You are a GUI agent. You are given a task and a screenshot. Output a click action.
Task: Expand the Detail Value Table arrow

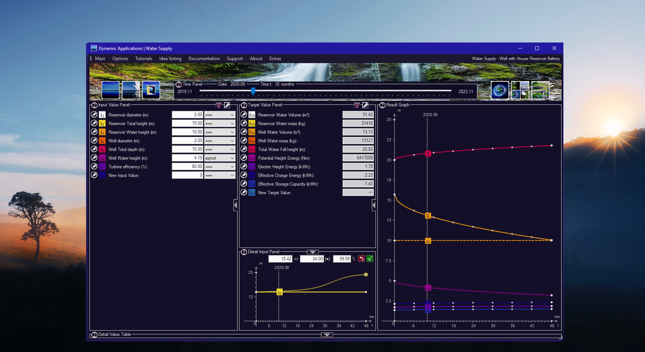click(x=327, y=335)
